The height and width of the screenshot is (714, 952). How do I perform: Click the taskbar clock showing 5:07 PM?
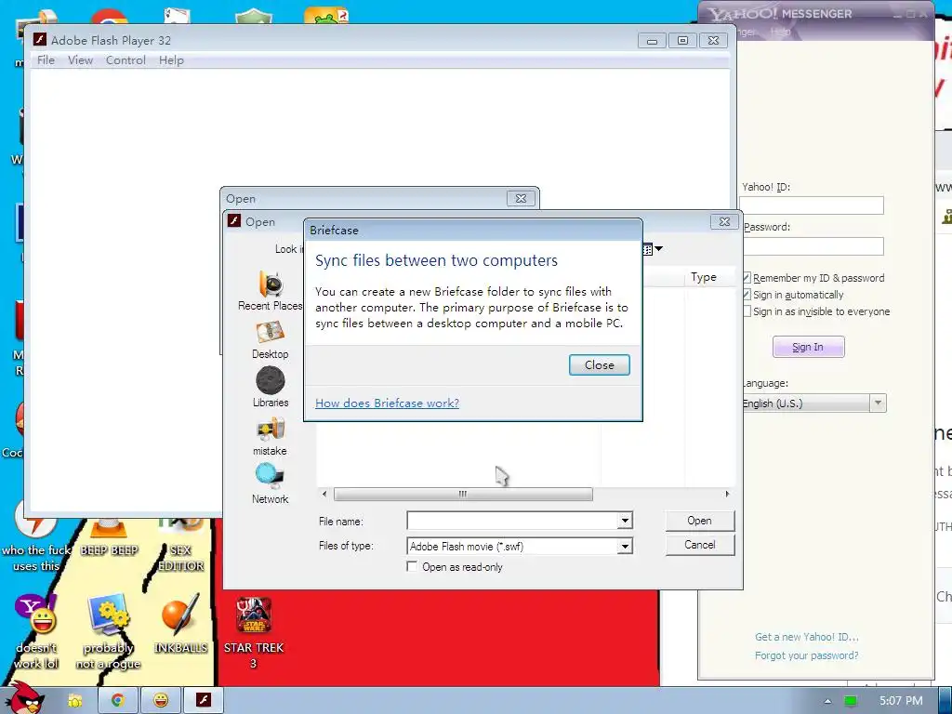pyautogui.click(x=901, y=701)
